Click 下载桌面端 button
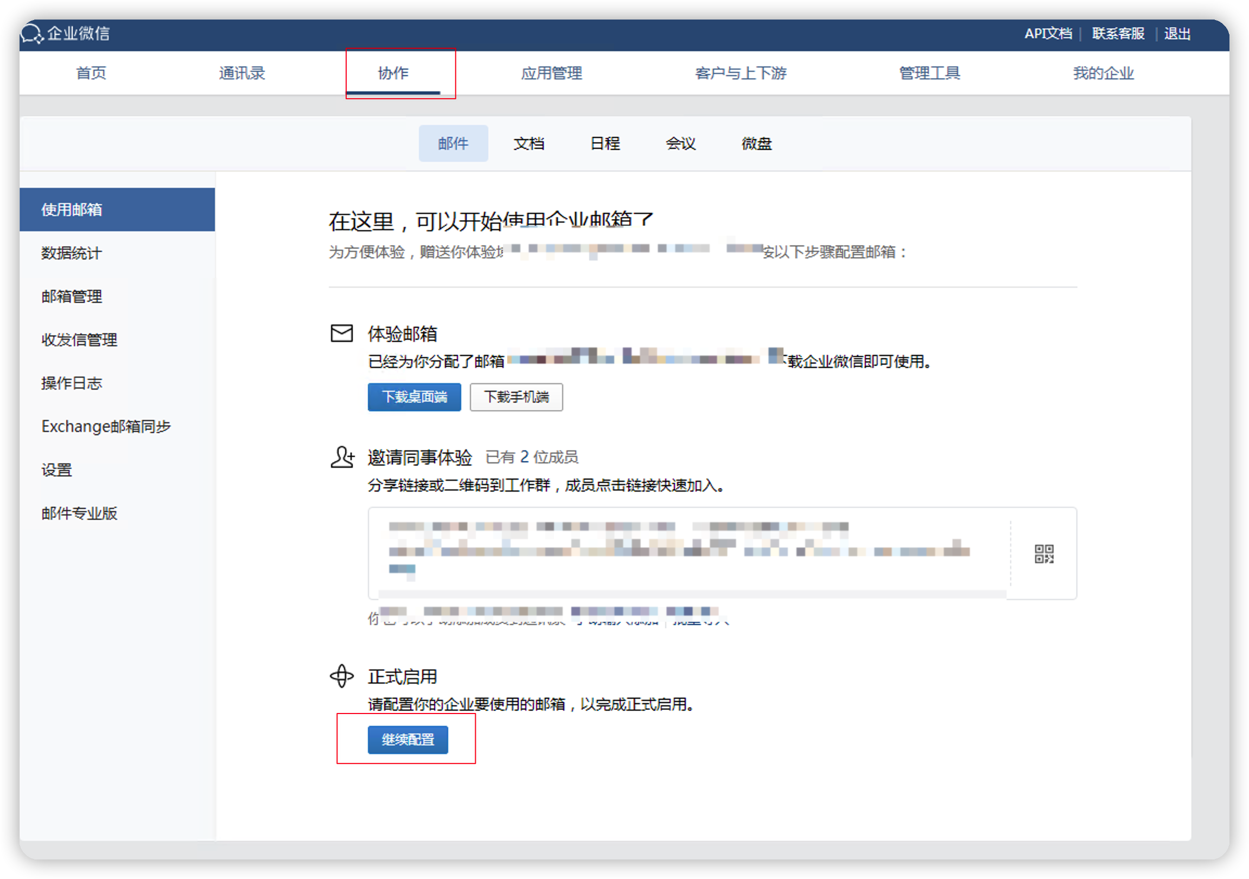 pyautogui.click(x=414, y=397)
